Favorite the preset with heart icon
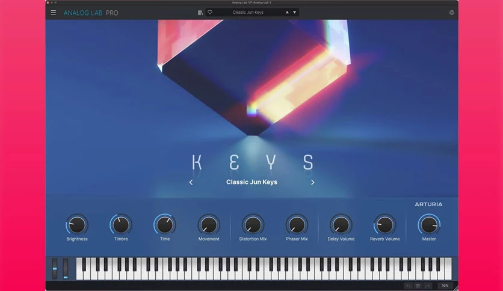Image resolution: width=503 pixels, height=291 pixels. pyautogui.click(x=210, y=12)
